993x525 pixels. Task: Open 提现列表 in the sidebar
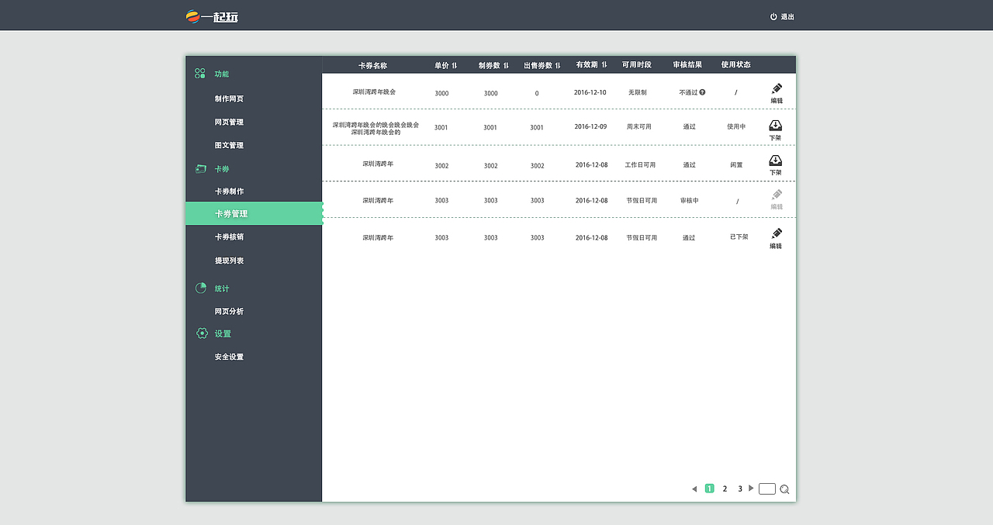229,261
